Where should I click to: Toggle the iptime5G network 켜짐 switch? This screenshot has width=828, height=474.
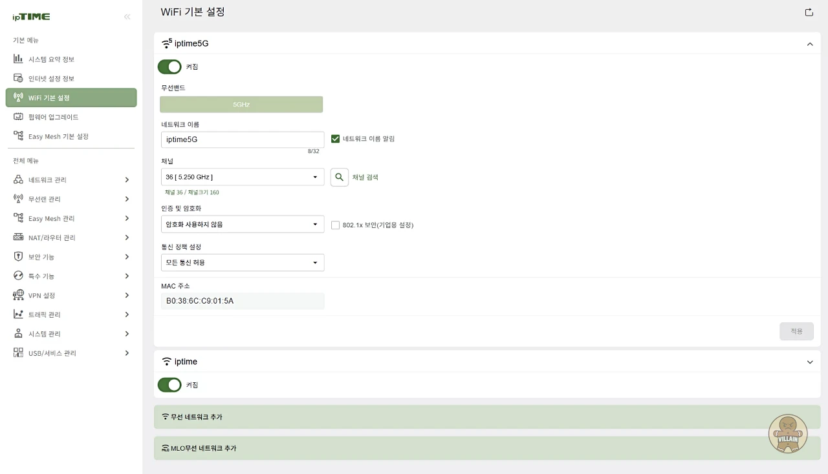tap(169, 67)
